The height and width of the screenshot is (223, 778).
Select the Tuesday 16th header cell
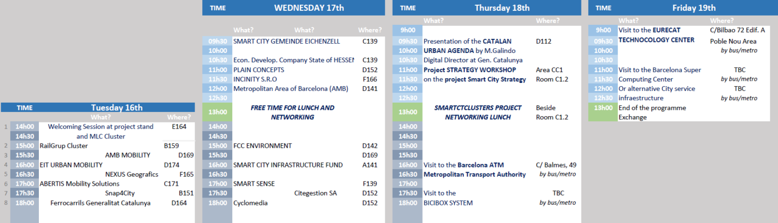116,107
